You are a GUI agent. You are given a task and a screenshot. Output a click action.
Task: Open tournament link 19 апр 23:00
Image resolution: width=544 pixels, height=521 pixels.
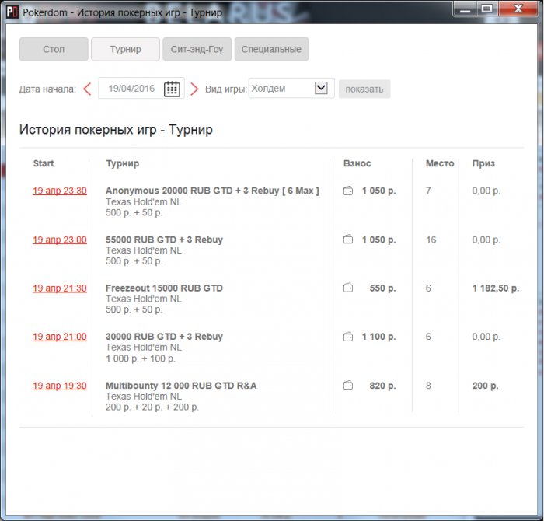pyautogui.click(x=60, y=240)
